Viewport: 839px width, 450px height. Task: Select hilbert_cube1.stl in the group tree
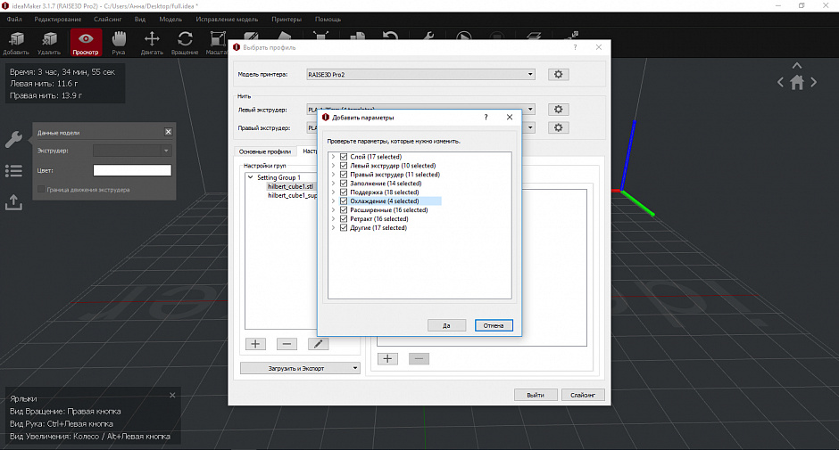coord(291,186)
